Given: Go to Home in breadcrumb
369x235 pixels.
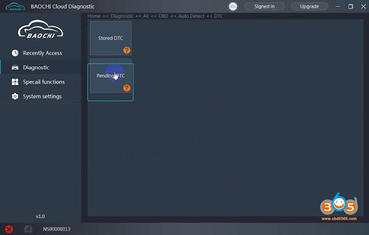Looking at the screenshot, I should pyautogui.click(x=94, y=16).
